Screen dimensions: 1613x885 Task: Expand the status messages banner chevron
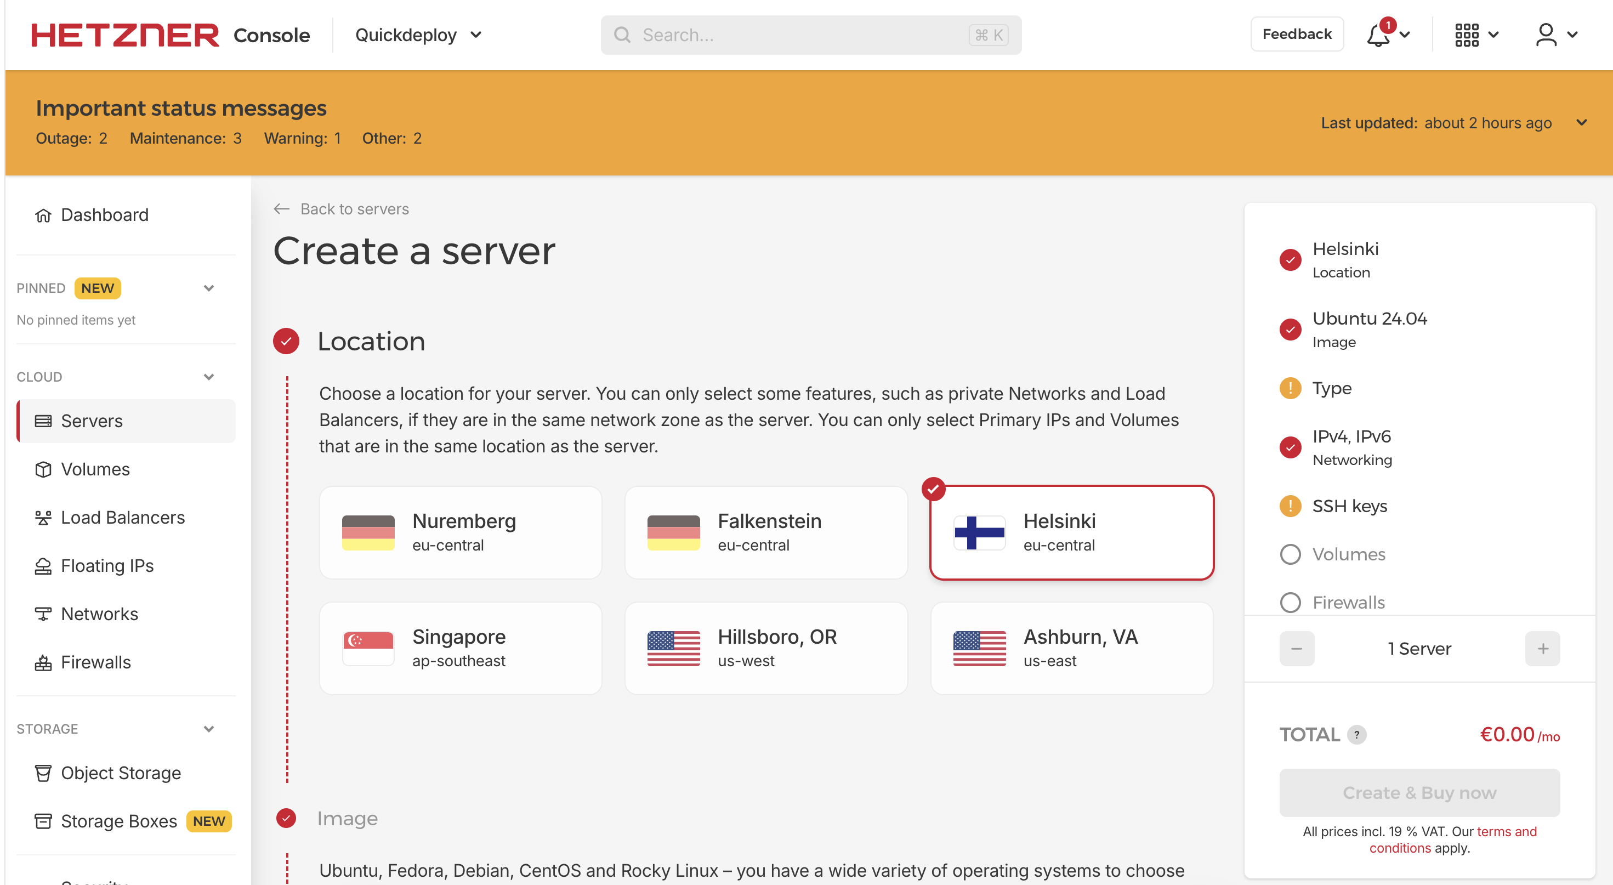tap(1581, 123)
